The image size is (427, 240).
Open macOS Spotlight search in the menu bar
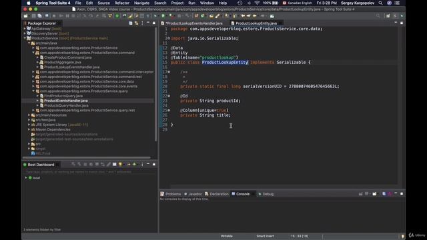pyautogui.click(x=380, y=3)
